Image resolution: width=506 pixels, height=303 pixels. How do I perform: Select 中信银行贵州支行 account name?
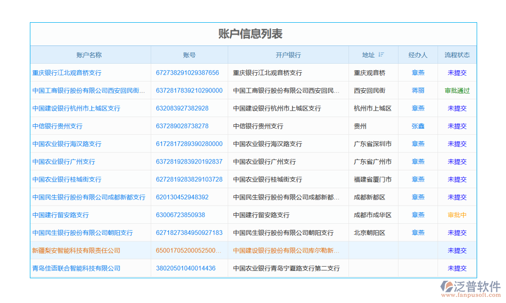58,126
